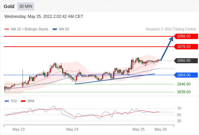Click 'Research © 2022 Trading Central' credit text
Screen dimensions: 199x135
pyautogui.click(x=171, y=29)
